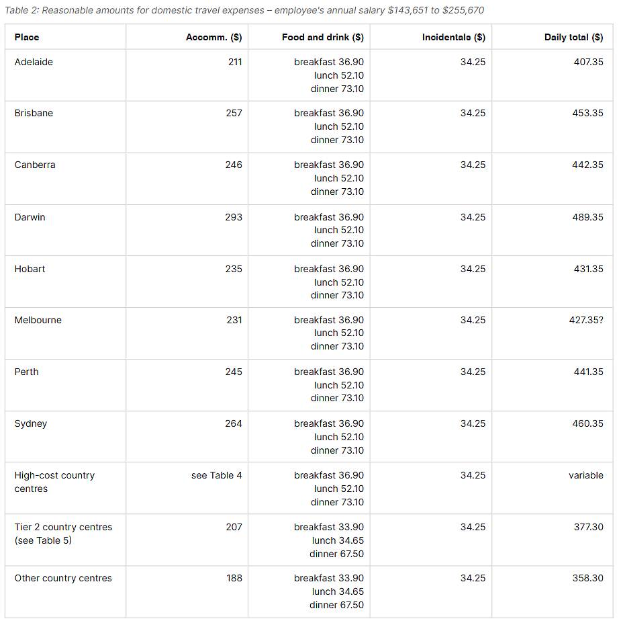Click the Accomm. ($) column header

[x=213, y=37]
